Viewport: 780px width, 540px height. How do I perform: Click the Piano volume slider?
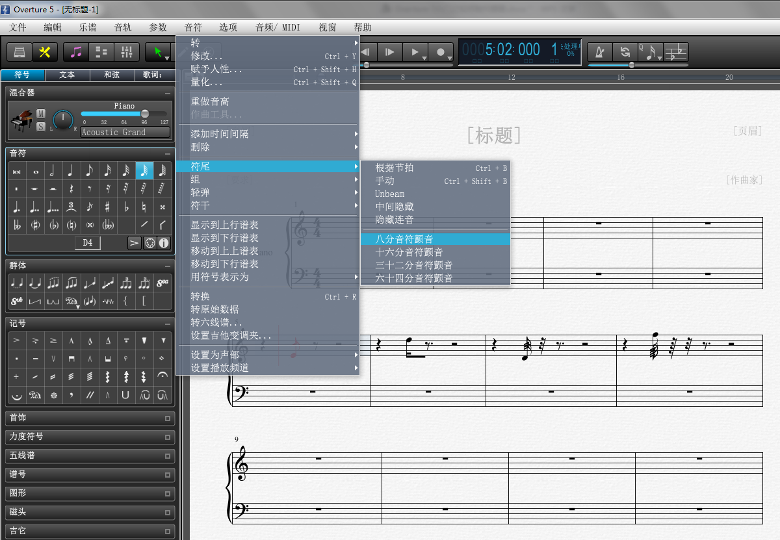(145, 114)
